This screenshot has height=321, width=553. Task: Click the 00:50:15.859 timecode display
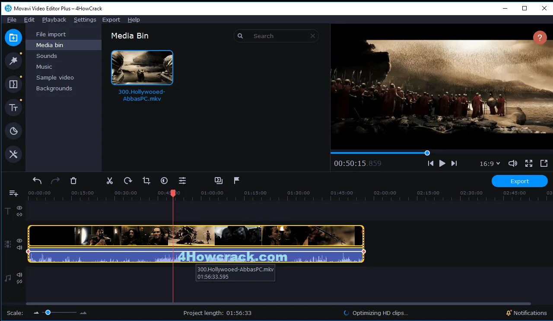pos(358,164)
